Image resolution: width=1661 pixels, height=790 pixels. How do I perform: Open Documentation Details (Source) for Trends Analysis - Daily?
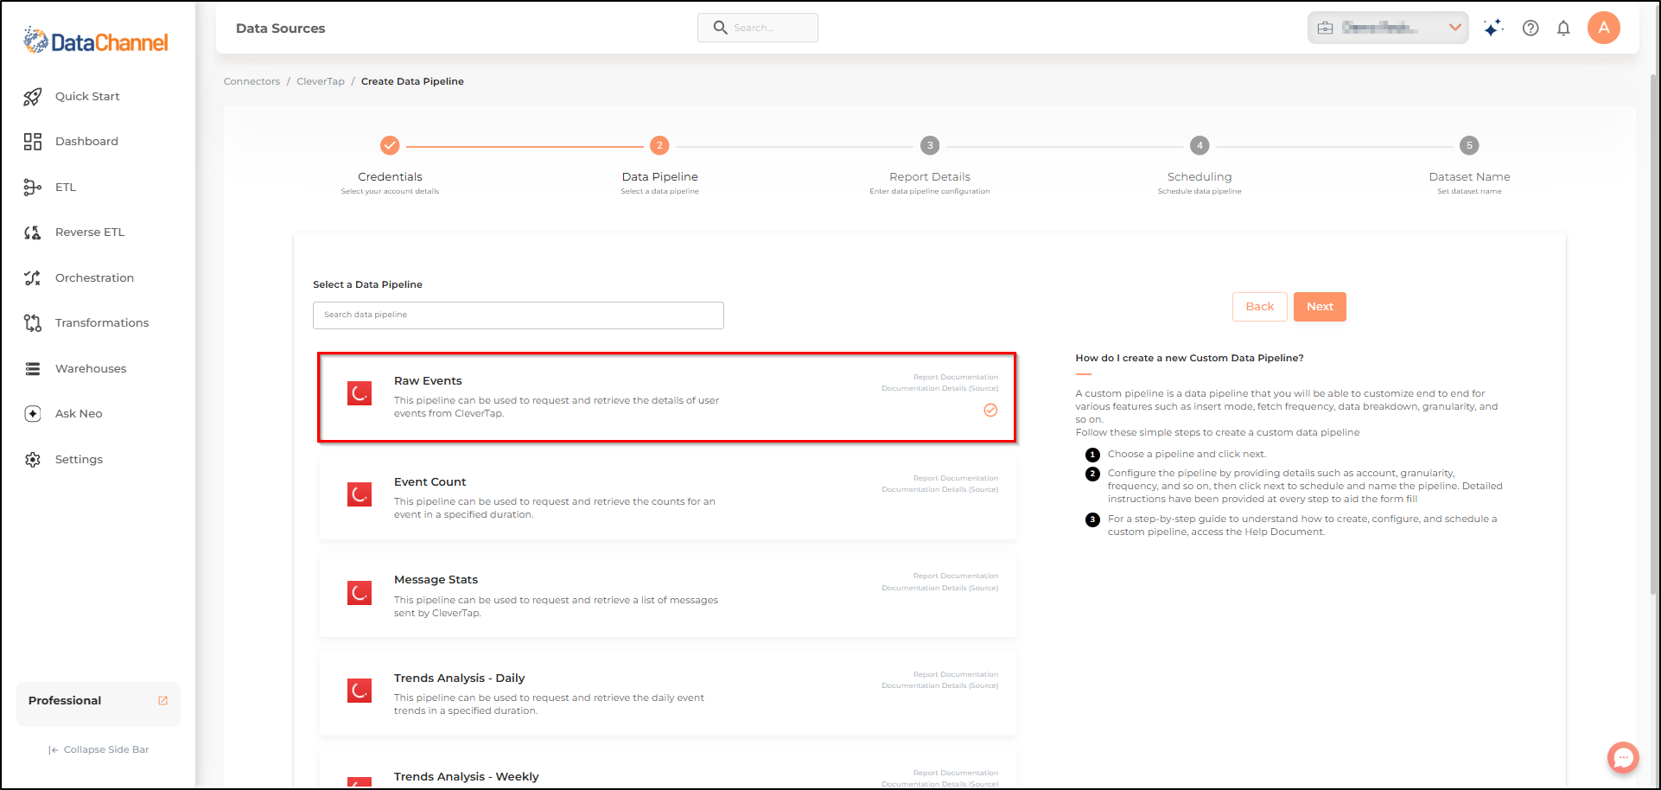(x=939, y=685)
